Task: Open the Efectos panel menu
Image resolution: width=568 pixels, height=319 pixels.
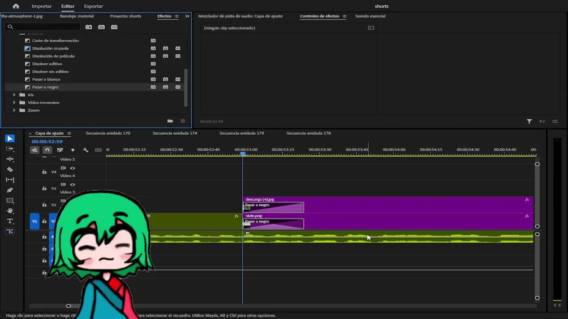Action: pyautogui.click(x=177, y=16)
